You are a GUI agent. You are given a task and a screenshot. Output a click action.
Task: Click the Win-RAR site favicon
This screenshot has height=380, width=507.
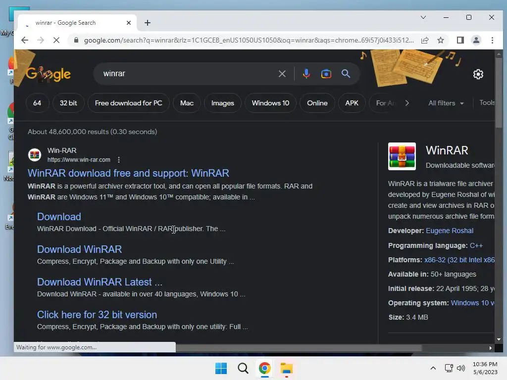[35, 155]
